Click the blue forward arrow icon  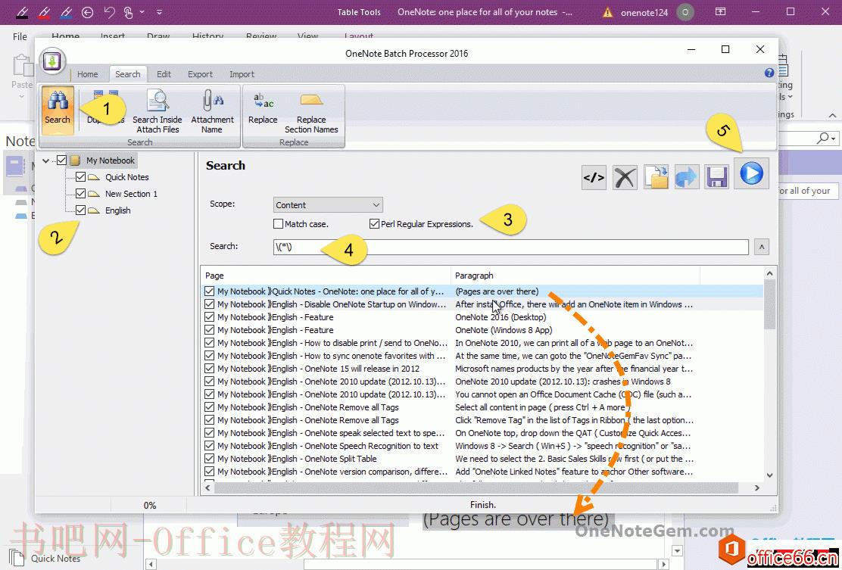tap(686, 177)
